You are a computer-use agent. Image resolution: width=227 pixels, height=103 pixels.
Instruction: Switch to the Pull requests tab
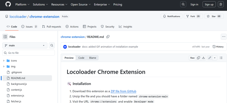tap(52, 27)
